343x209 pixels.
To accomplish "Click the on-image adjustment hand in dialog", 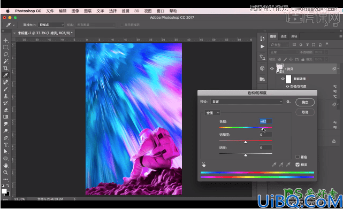I will coord(204,165).
